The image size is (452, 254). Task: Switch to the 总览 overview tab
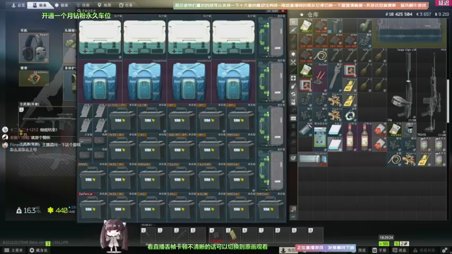18,5
